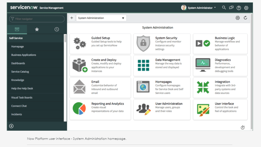Click the User Administration people icon
261x147 pixels.
click(143, 109)
